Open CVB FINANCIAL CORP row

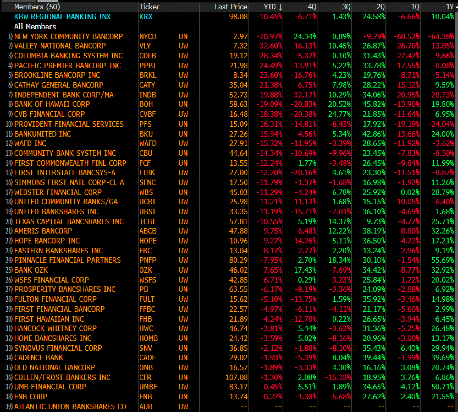pyautogui.click(x=228, y=114)
